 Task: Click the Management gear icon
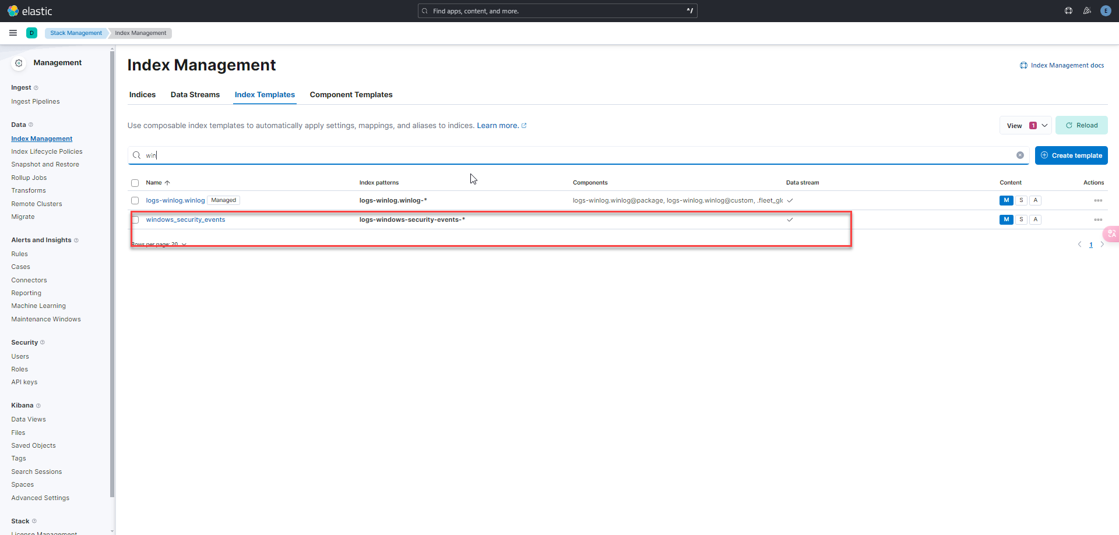click(x=19, y=63)
